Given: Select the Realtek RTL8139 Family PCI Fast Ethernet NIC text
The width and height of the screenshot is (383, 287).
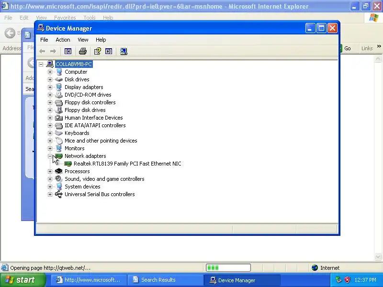Looking at the screenshot, I should coord(127,164).
